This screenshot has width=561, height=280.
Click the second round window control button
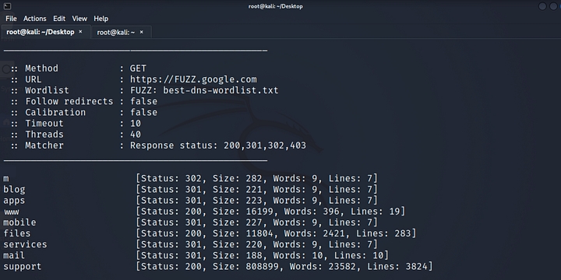pyautogui.click(x=552, y=6)
